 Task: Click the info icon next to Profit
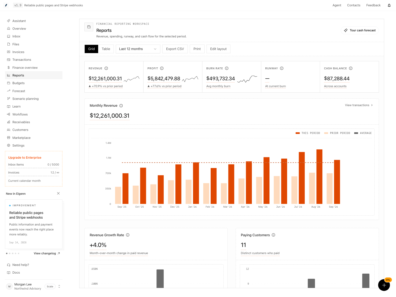(x=162, y=68)
